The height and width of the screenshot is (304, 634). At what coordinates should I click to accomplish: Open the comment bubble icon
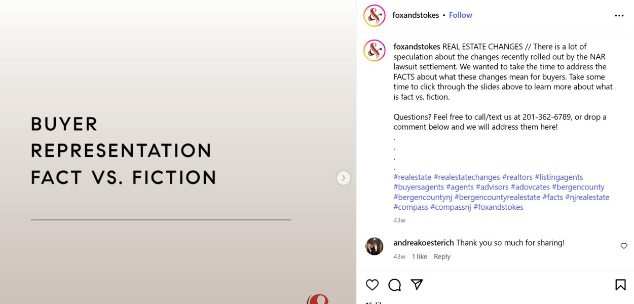[x=394, y=285]
